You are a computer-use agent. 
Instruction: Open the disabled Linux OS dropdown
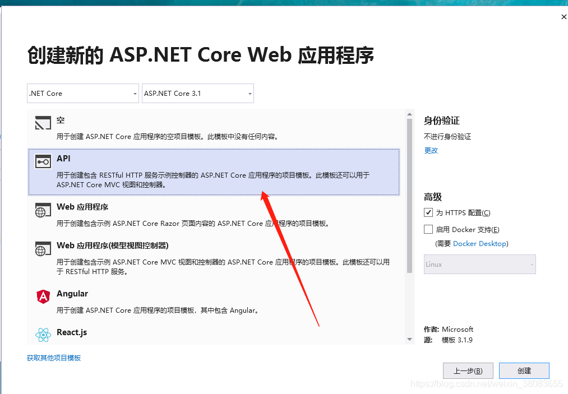pos(479,265)
